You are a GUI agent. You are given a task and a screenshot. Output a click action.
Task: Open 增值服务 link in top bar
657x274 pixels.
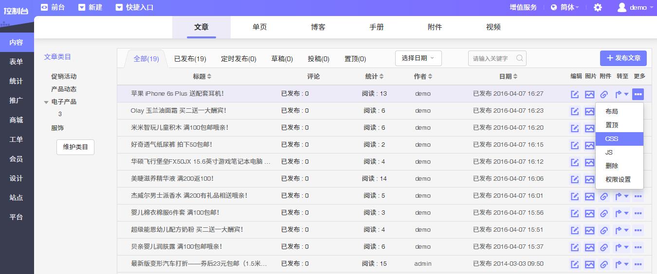click(x=523, y=7)
